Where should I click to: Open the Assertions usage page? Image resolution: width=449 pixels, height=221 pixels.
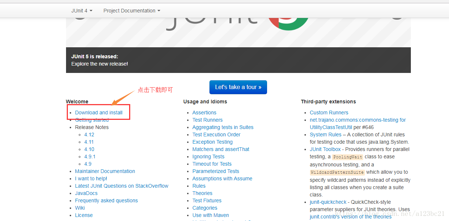click(x=204, y=113)
